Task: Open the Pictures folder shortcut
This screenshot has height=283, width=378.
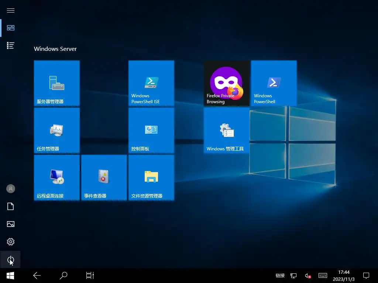Action: (11, 224)
